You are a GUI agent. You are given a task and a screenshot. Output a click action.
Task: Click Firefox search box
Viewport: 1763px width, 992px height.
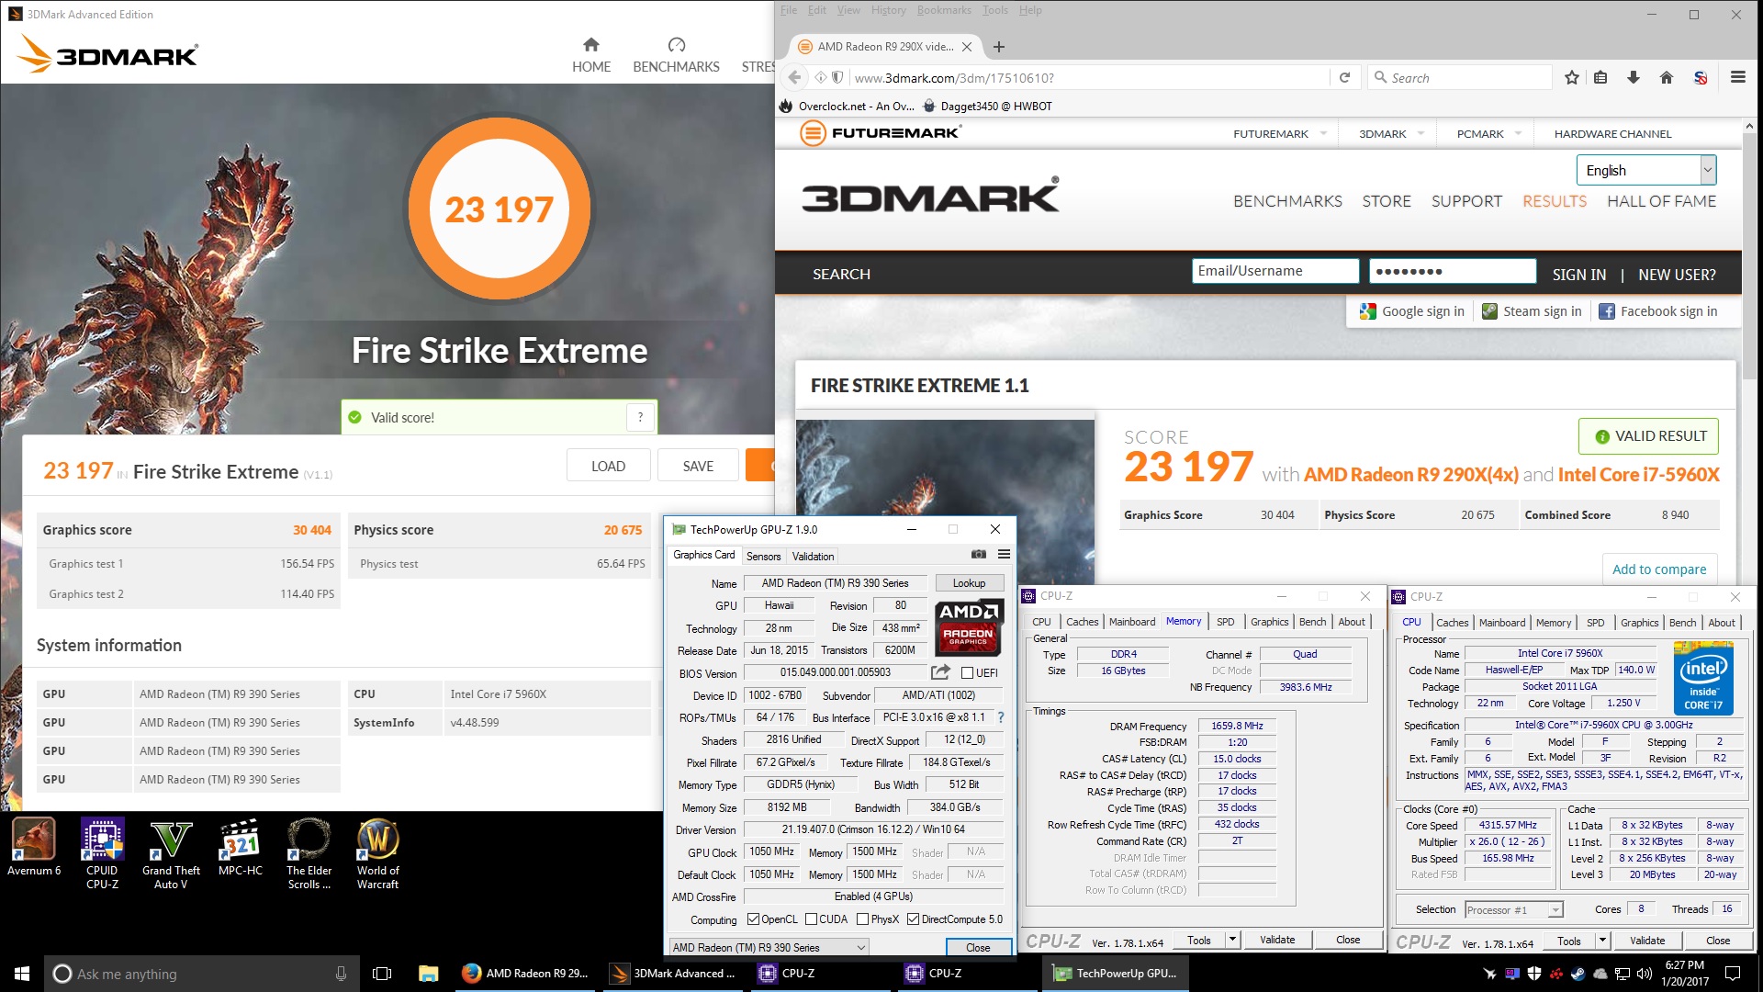point(1460,78)
